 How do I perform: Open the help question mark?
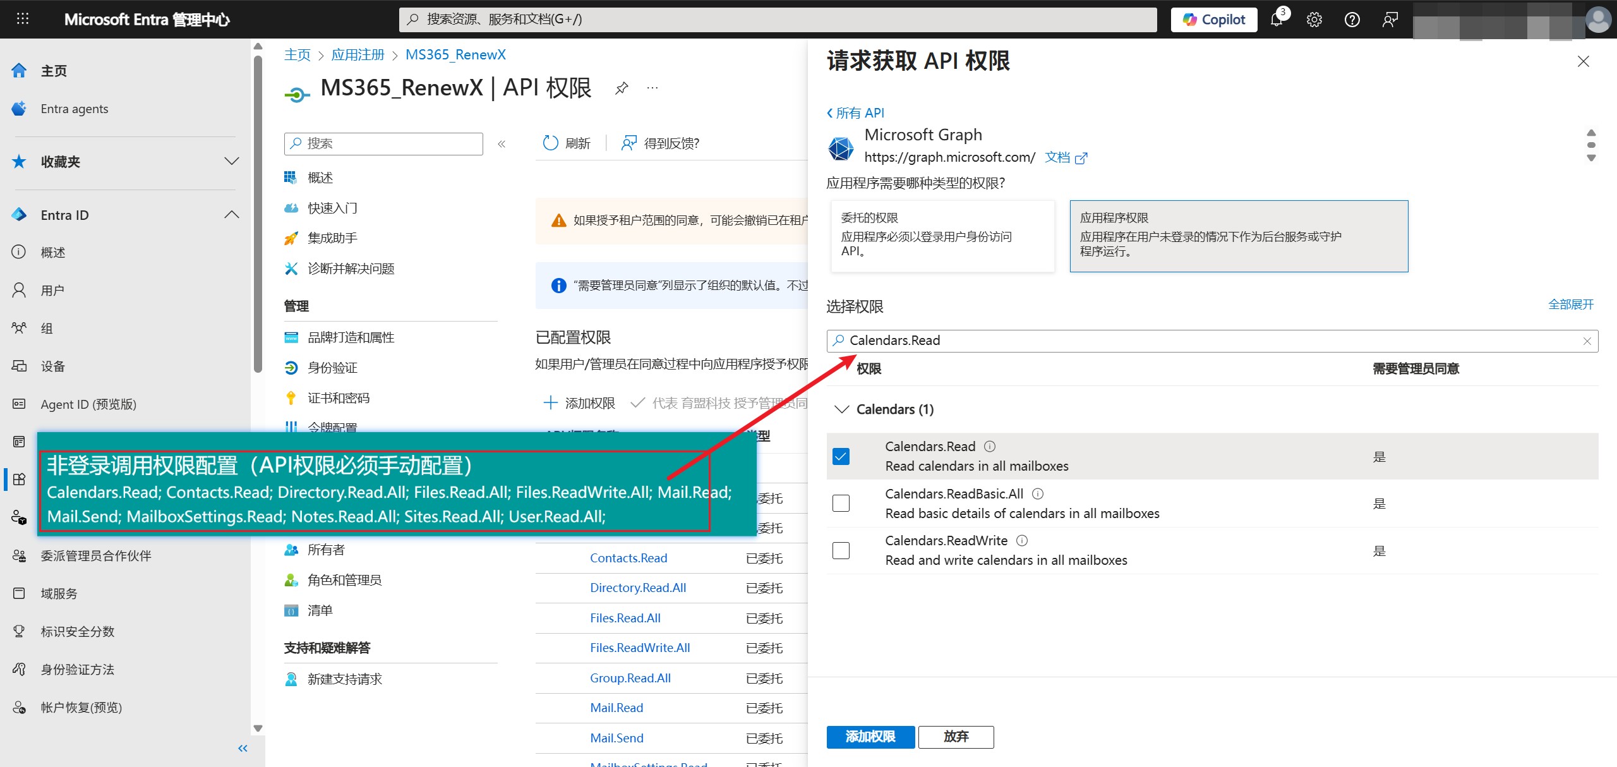coord(1352,20)
